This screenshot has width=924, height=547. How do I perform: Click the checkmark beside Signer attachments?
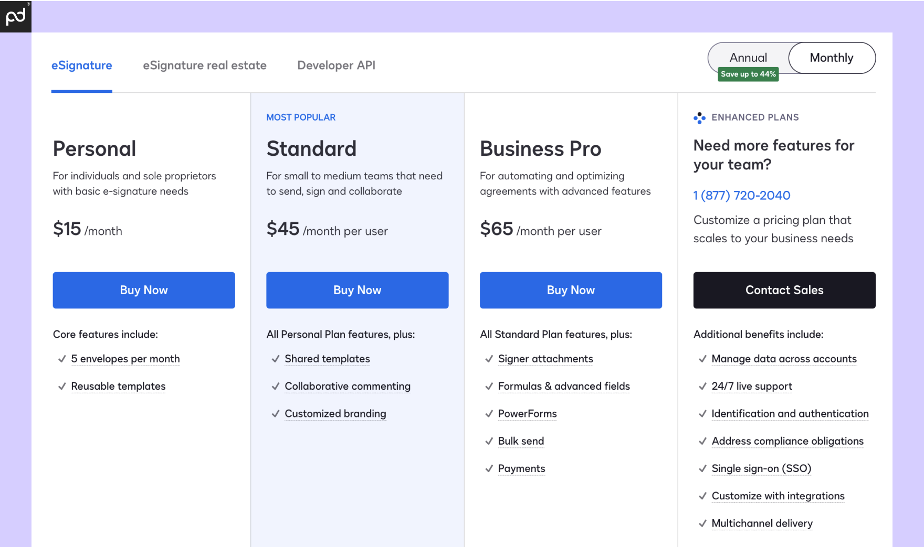[x=489, y=359]
